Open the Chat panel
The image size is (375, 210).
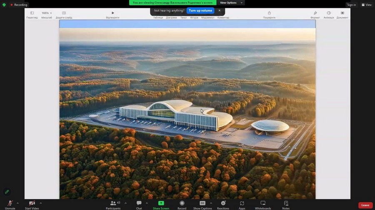[x=139, y=204]
